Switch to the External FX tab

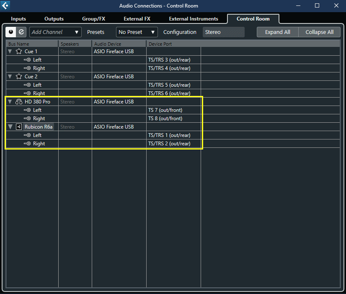[x=137, y=19]
